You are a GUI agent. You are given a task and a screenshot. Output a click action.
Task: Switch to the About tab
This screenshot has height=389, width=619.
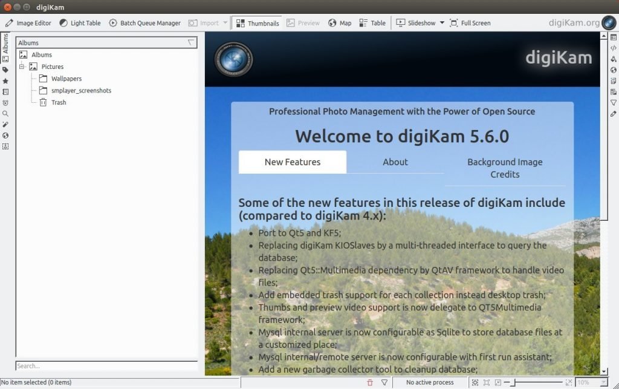pos(395,162)
